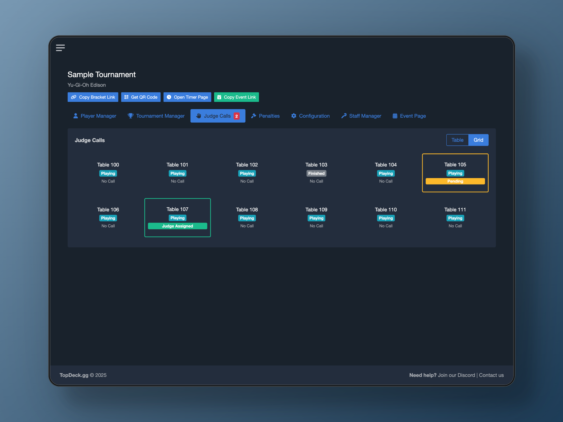Select the Grid view toggle
Image resolution: width=563 pixels, height=422 pixels.
(478, 140)
